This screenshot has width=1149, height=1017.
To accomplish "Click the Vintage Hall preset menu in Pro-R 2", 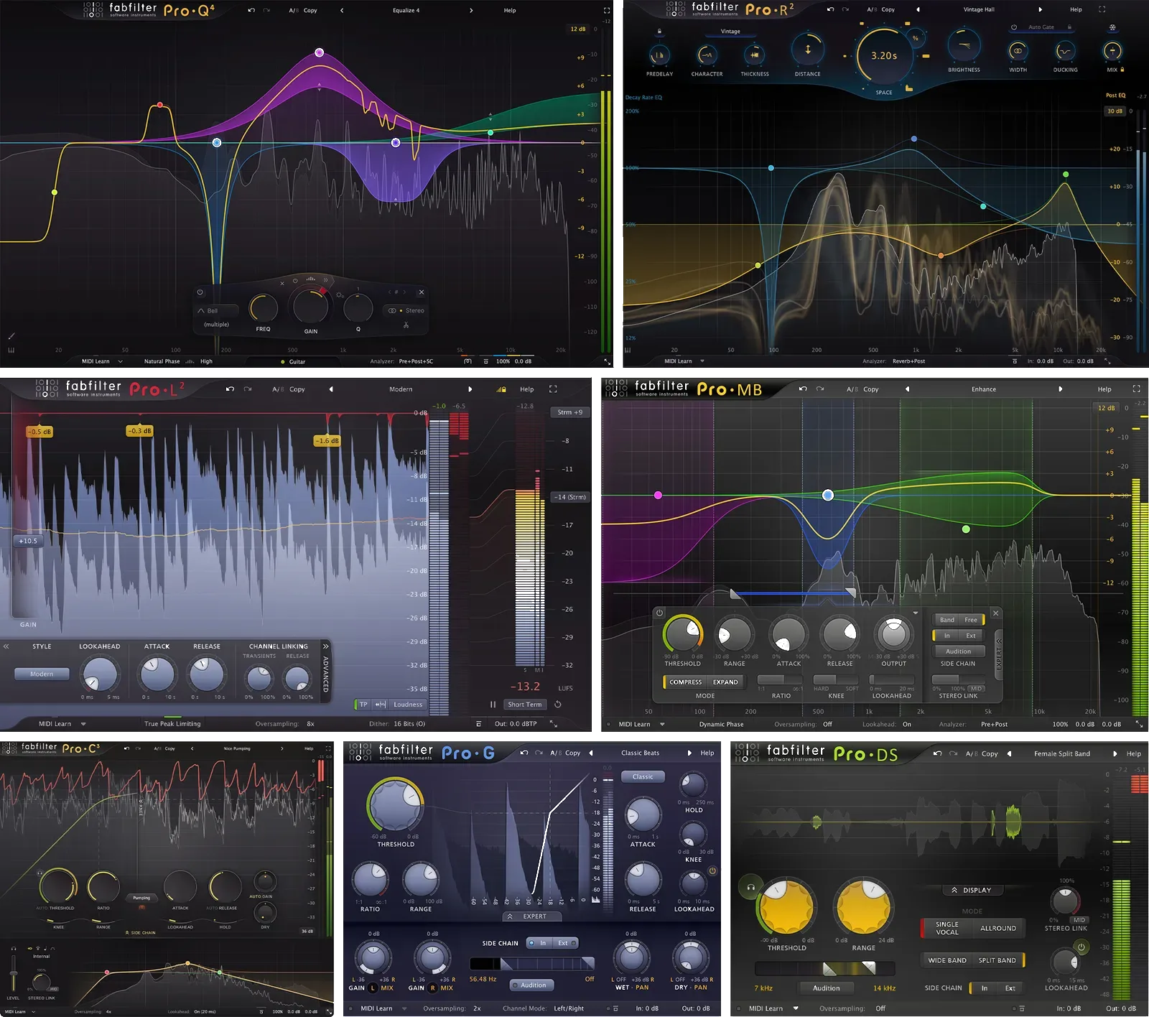I will click(979, 10).
